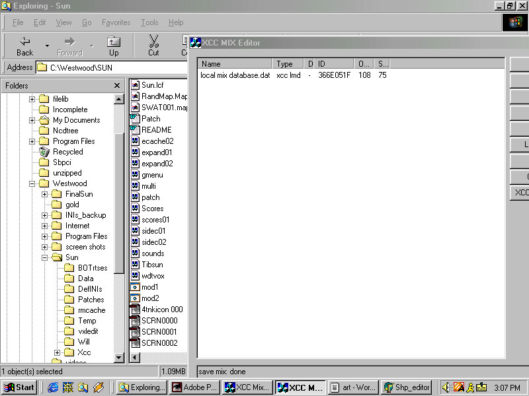Open the Back history dropdown arrow

click(x=47, y=46)
